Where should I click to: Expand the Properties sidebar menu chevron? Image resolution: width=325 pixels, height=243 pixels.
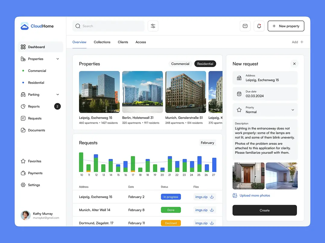(58, 59)
